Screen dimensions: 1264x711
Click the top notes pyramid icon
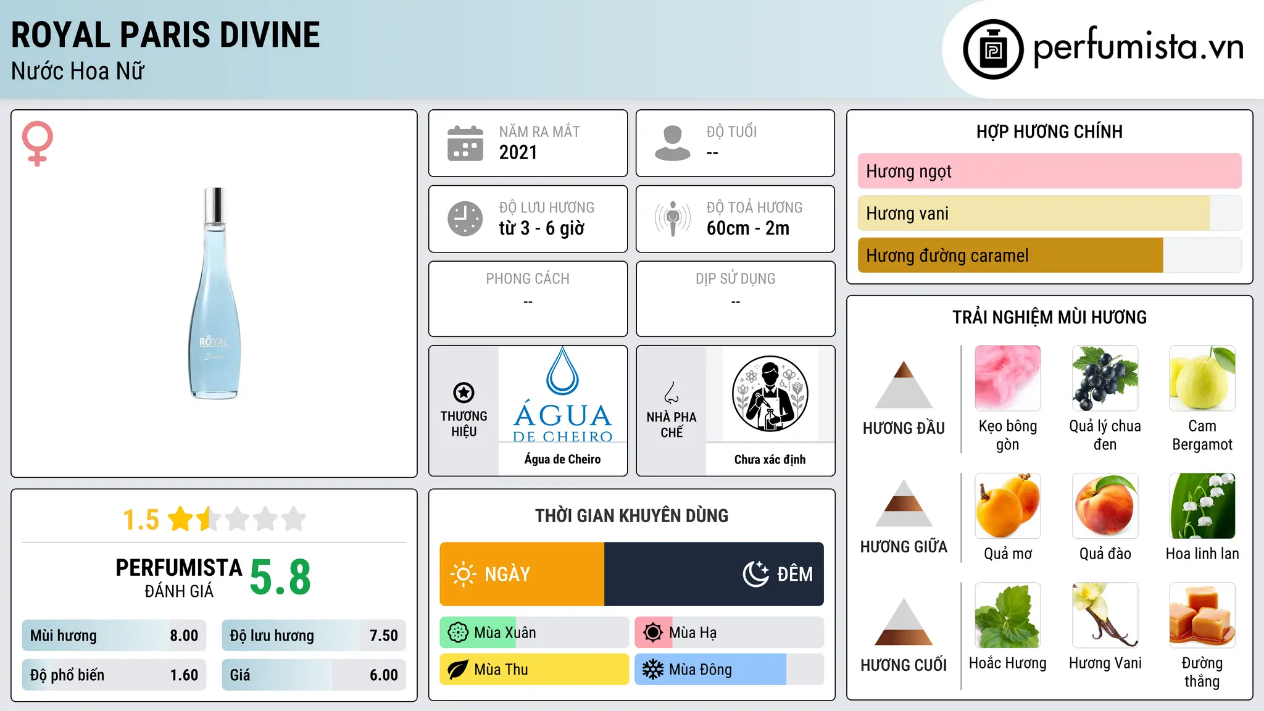tap(904, 384)
